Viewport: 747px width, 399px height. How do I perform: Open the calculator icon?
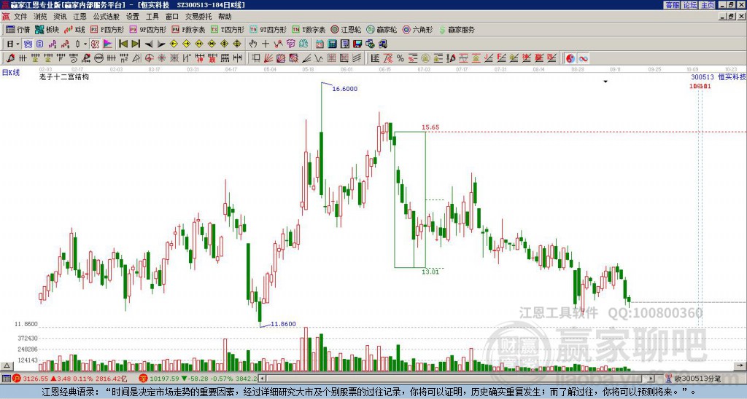pyautogui.click(x=333, y=44)
